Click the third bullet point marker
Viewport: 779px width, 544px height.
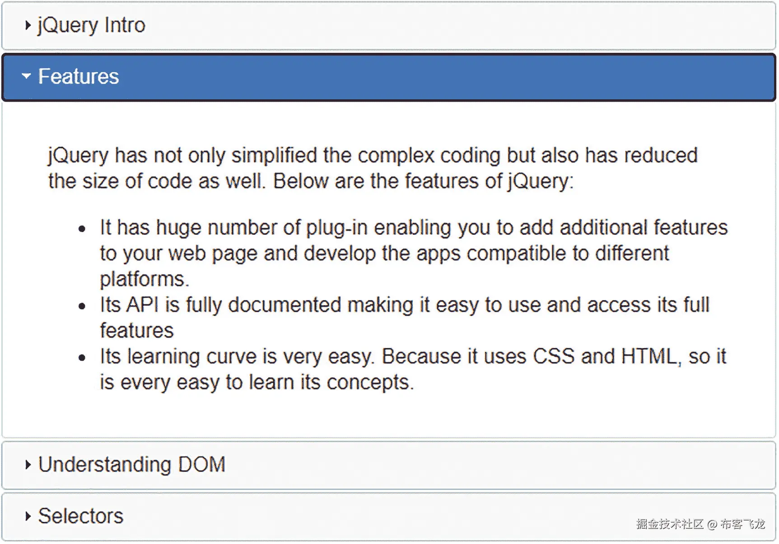(82, 357)
